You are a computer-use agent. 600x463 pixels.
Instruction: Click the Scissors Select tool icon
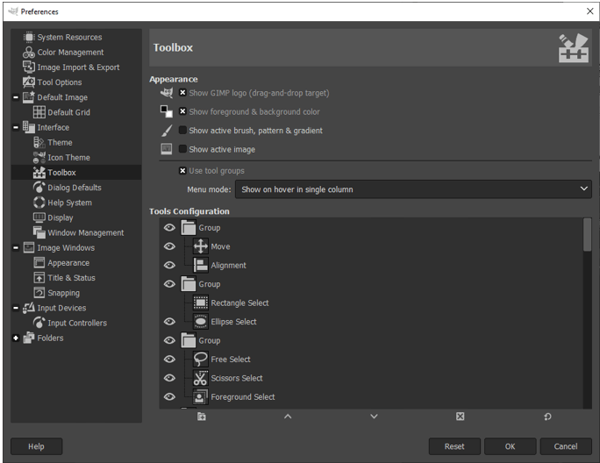tap(201, 378)
